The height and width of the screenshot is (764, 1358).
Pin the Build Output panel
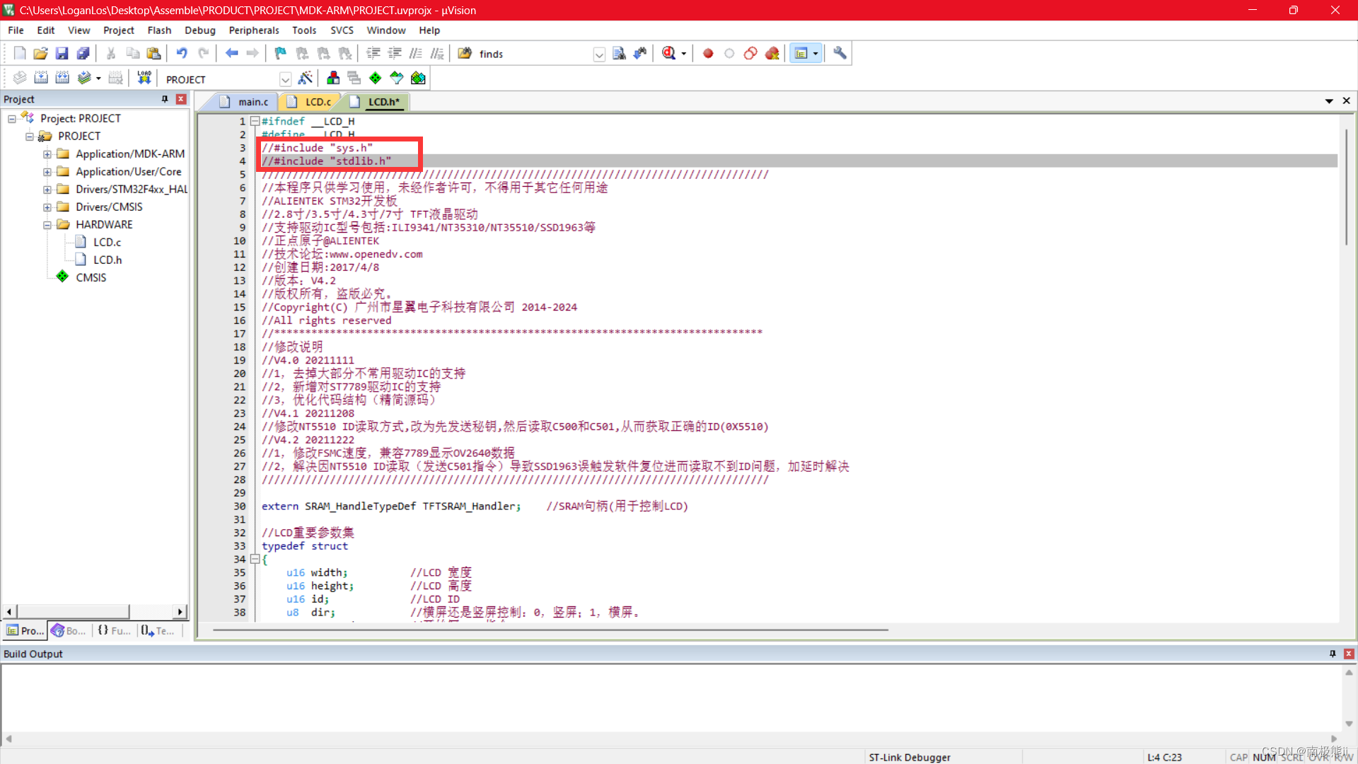click(x=1333, y=654)
